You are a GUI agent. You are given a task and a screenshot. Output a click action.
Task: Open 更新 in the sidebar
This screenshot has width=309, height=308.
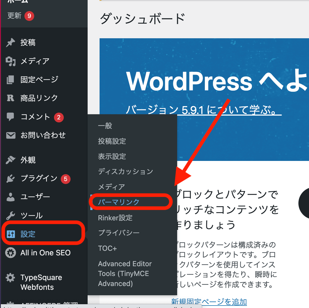click(x=14, y=15)
